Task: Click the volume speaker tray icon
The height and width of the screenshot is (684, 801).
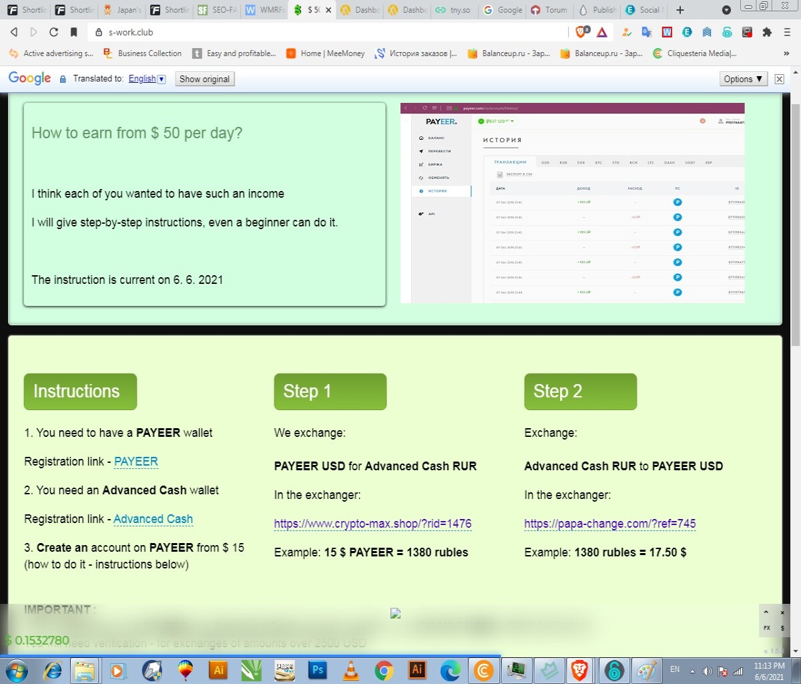Action: (708, 671)
